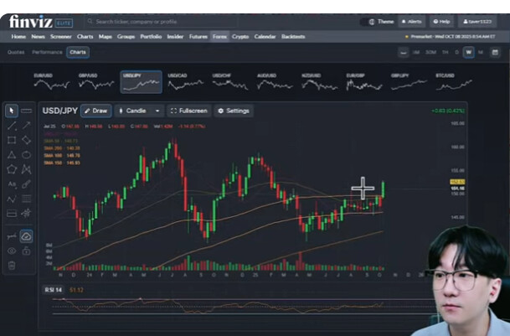Open the EUR/USD mini chart

click(x=51, y=82)
